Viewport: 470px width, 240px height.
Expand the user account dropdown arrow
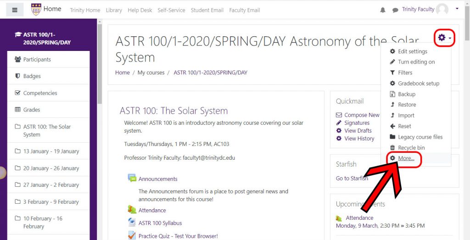coord(457,9)
